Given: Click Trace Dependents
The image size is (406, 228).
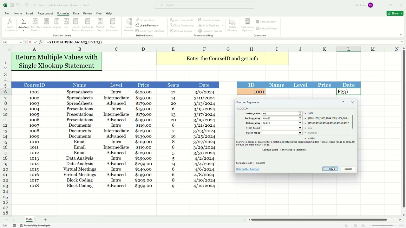Looking at the screenshot, I should pyautogui.click(x=181, y=25).
